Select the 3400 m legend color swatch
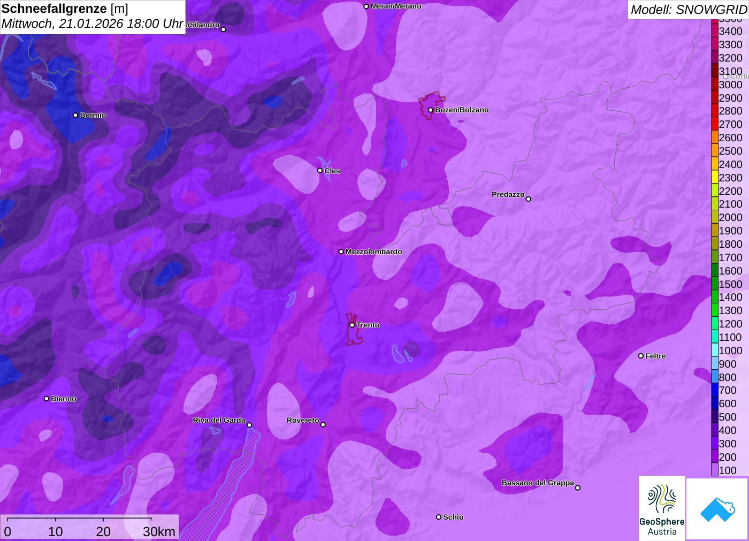749x541 pixels. [x=715, y=31]
